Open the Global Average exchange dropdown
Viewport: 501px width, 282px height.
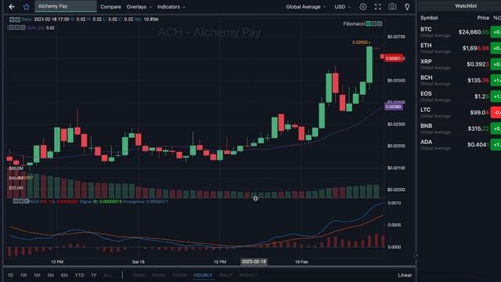306,7
